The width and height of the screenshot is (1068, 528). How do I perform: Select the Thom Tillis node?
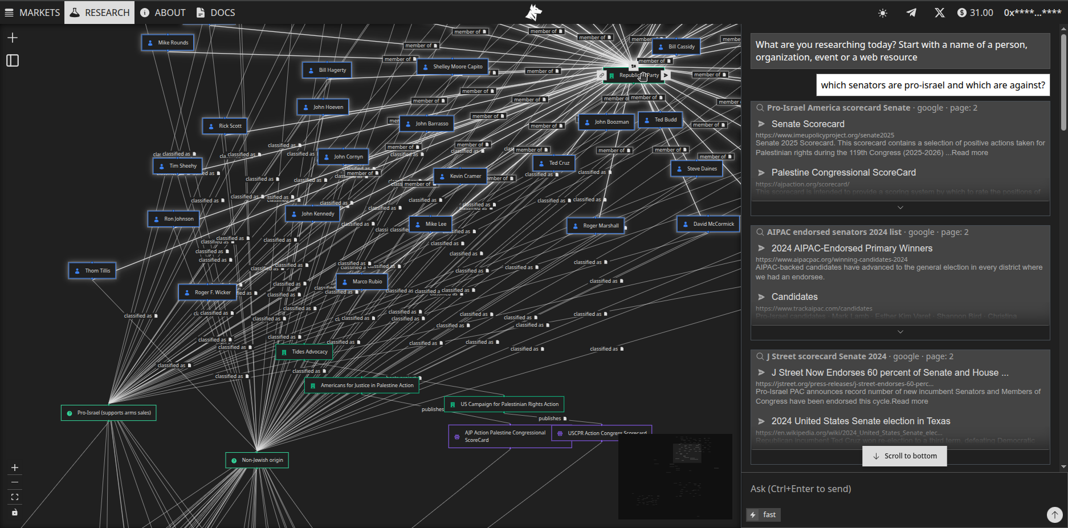pyautogui.click(x=92, y=271)
